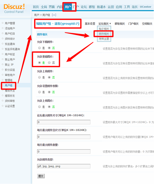Screen dimensions: 154x184
Task: Click the 论坛最大附件尺寸 input field
Action: [64, 122]
